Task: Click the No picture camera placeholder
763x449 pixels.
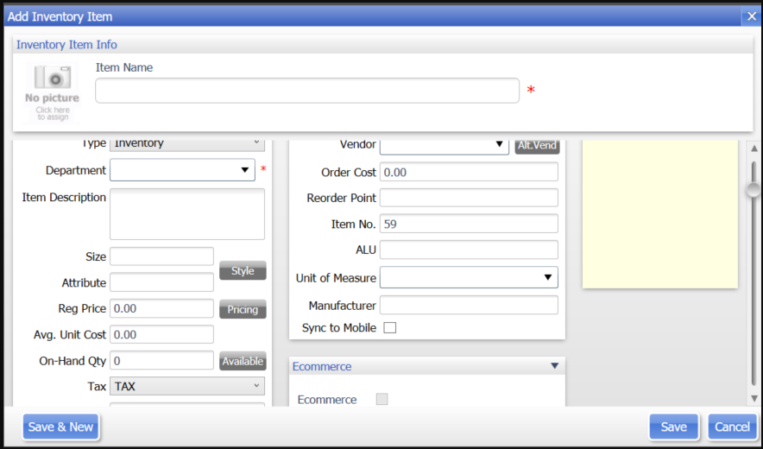Action: (52, 92)
